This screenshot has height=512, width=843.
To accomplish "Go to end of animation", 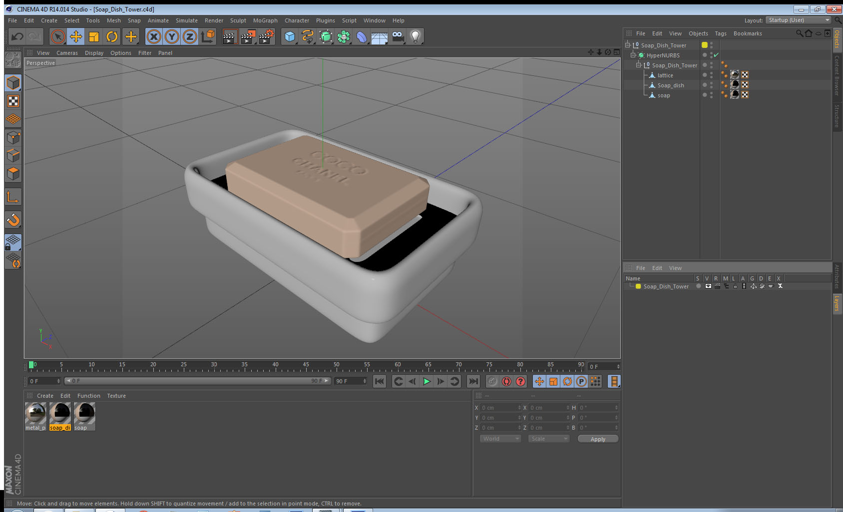I will click(473, 381).
